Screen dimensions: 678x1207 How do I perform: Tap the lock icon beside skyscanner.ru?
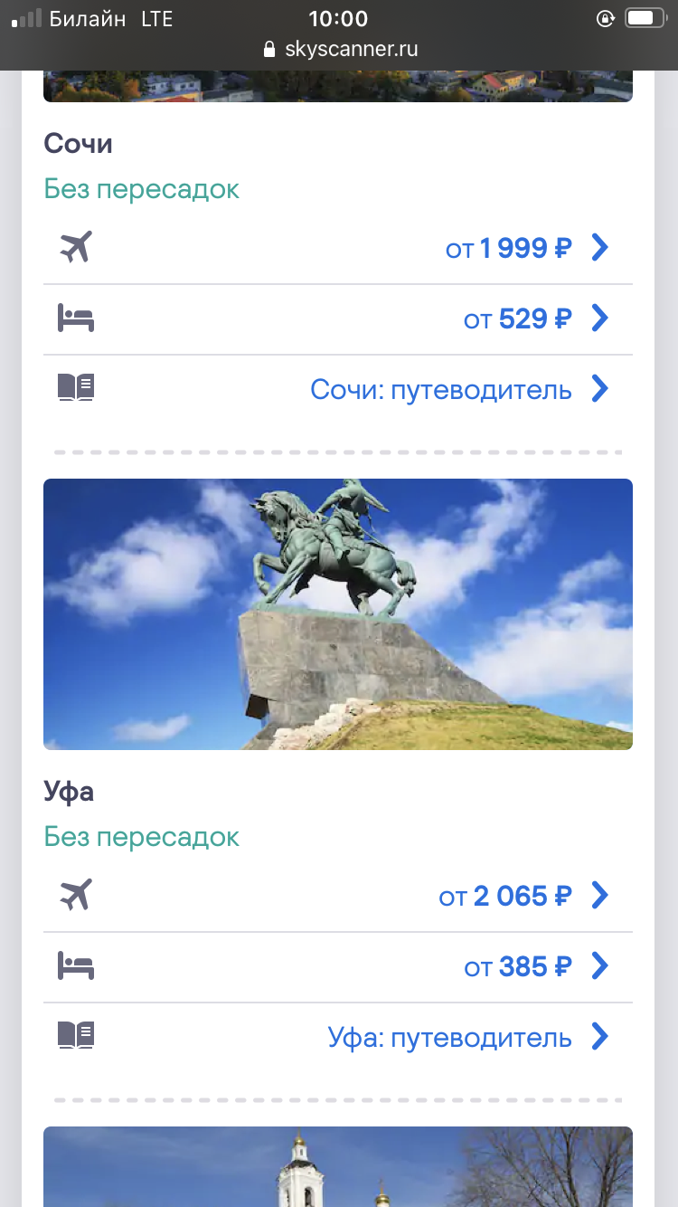click(x=268, y=50)
